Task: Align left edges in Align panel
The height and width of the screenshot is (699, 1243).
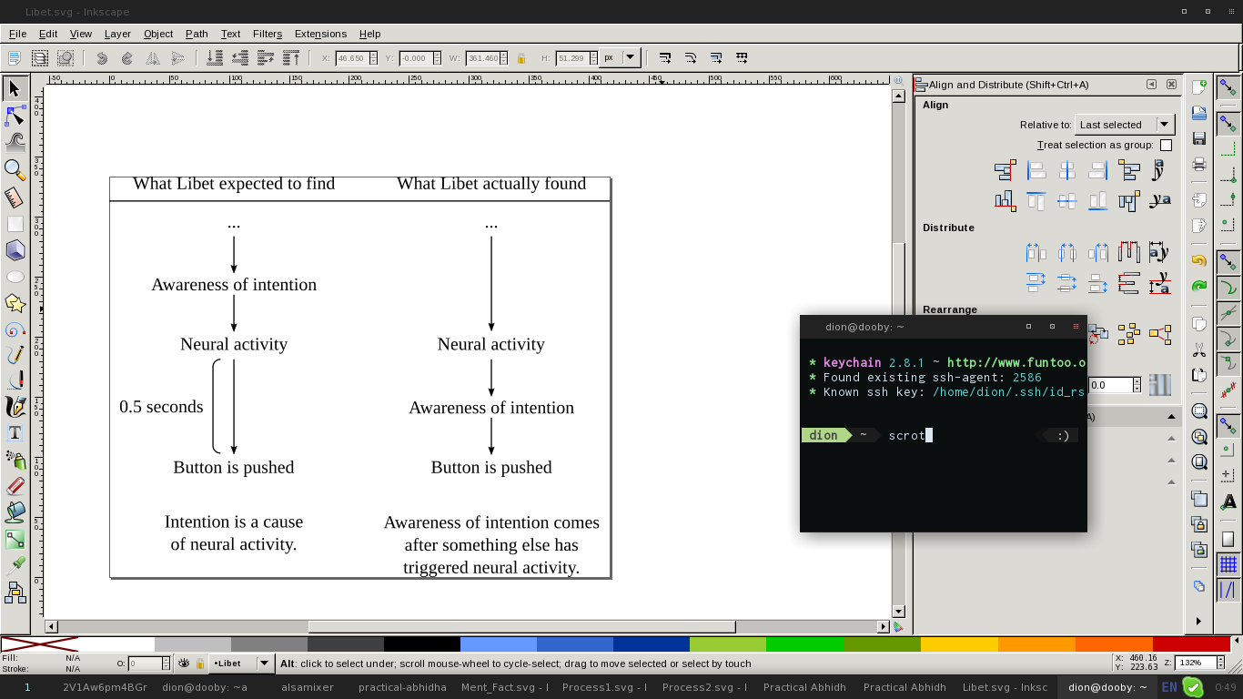Action: (1036, 170)
